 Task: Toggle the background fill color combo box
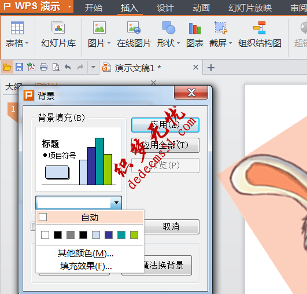[79, 203]
